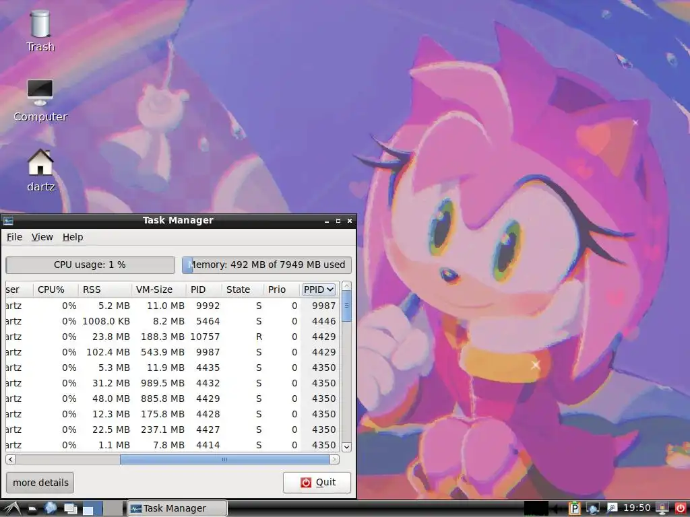Image resolution: width=690 pixels, height=517 pixels.
Task: Click the horizontal scrollbar right arrow
Action: point(334,459)
